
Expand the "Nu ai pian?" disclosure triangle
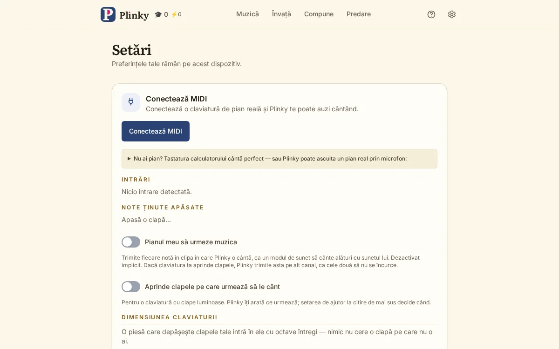tap(129, 159)
